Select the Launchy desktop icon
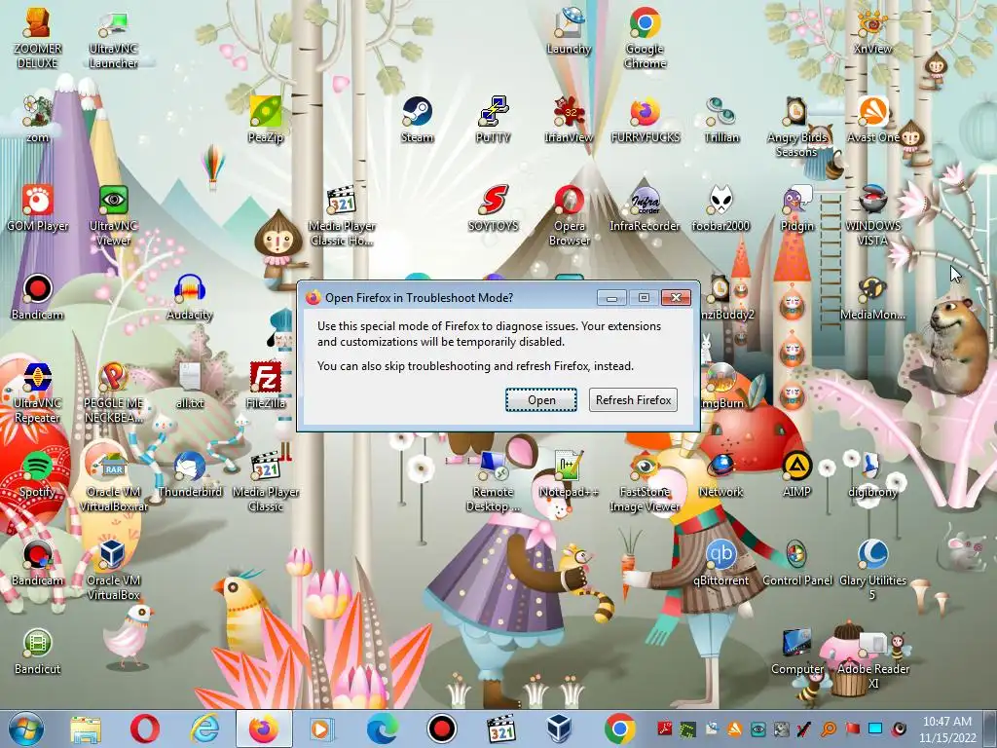 (569, 30)
